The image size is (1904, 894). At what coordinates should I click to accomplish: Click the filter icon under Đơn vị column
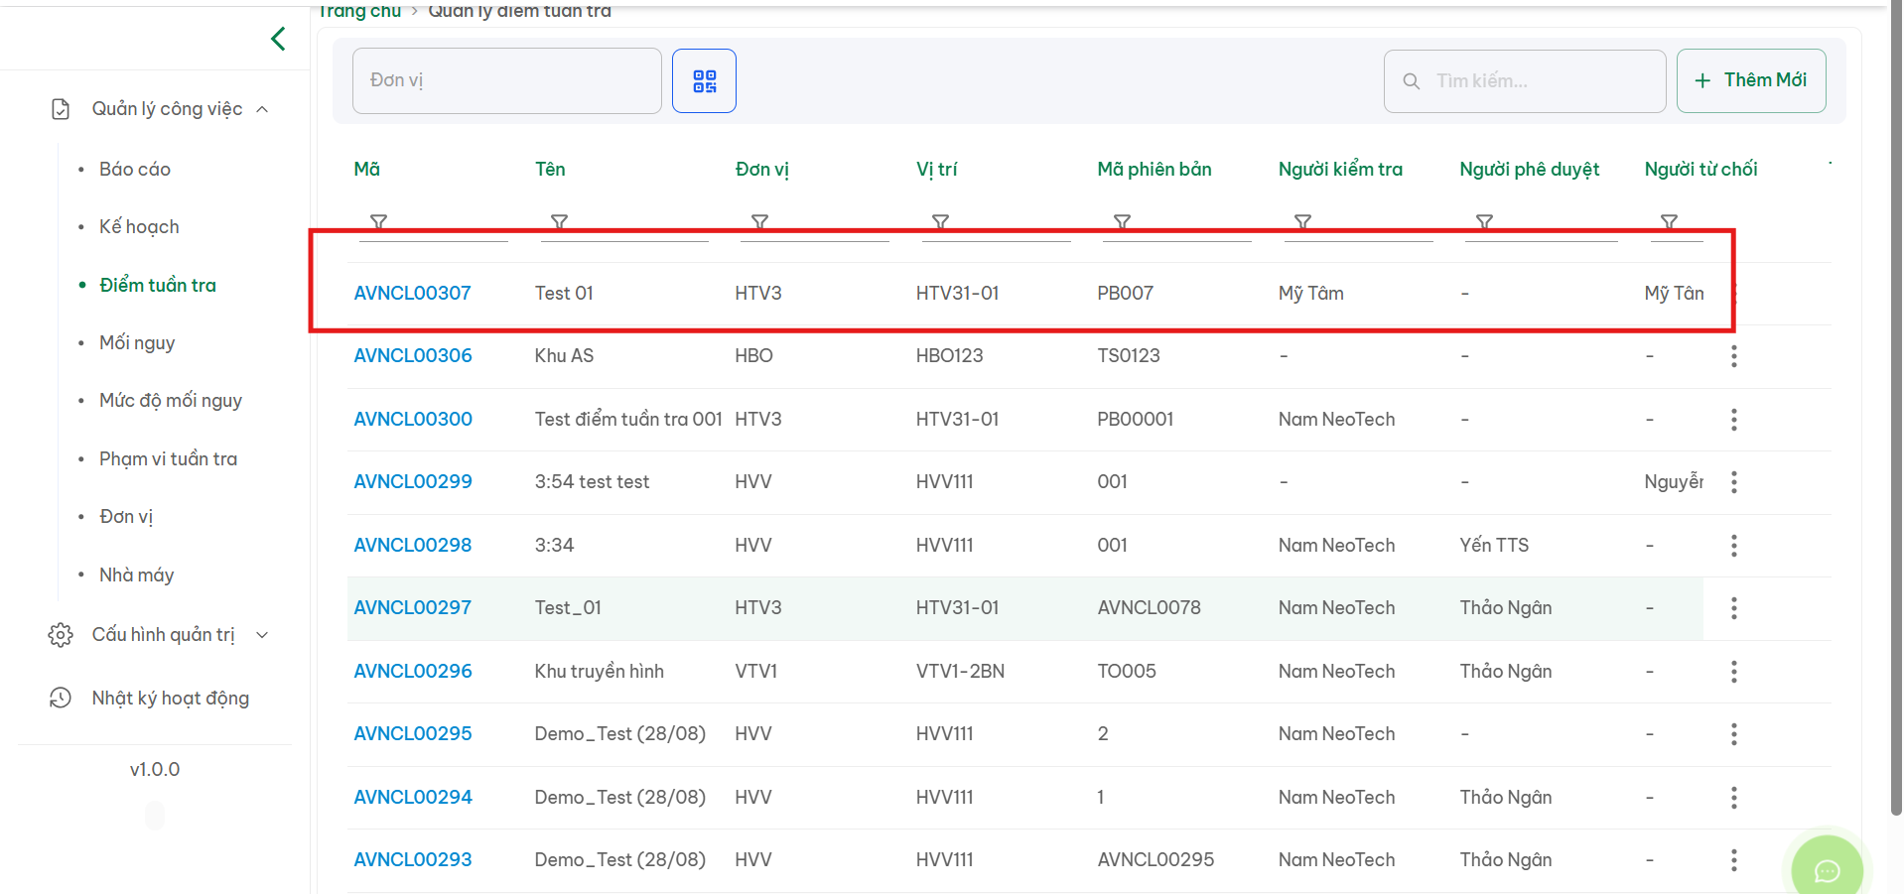coord(759,221)
